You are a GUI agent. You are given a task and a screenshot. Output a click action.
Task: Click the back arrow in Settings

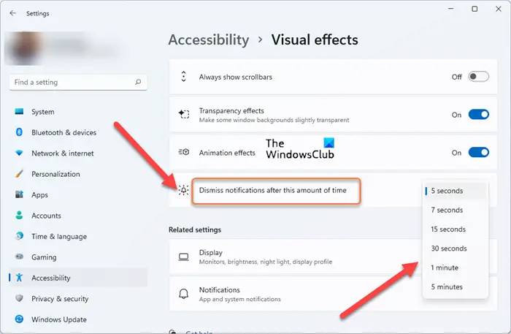13,12
